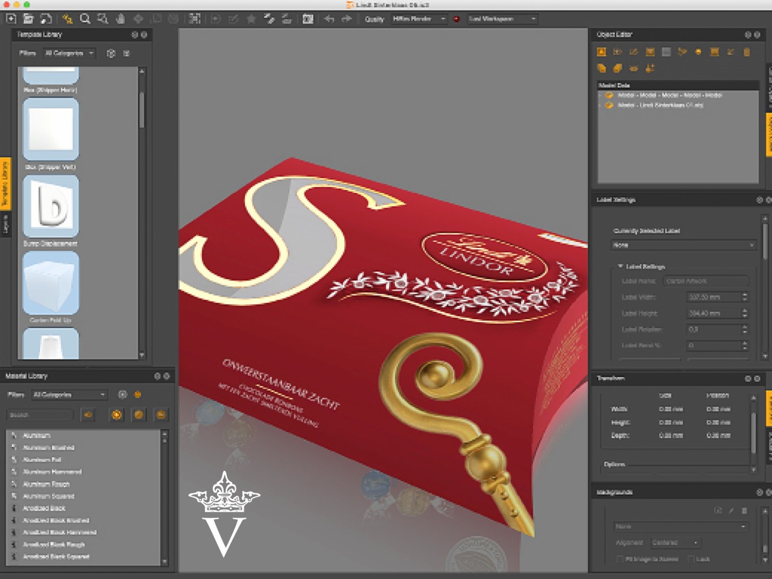Select the magnifier Zoom tool
Screen dimensions: 772x579
(85, 19)
